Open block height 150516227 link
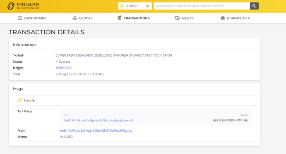Viewport: 286px width, 154px height. [x=64, y=68]
